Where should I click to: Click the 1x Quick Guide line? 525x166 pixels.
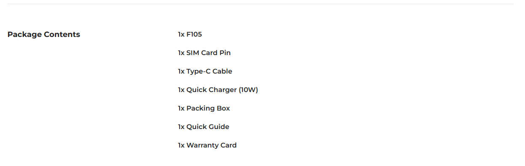click(203, 127)
